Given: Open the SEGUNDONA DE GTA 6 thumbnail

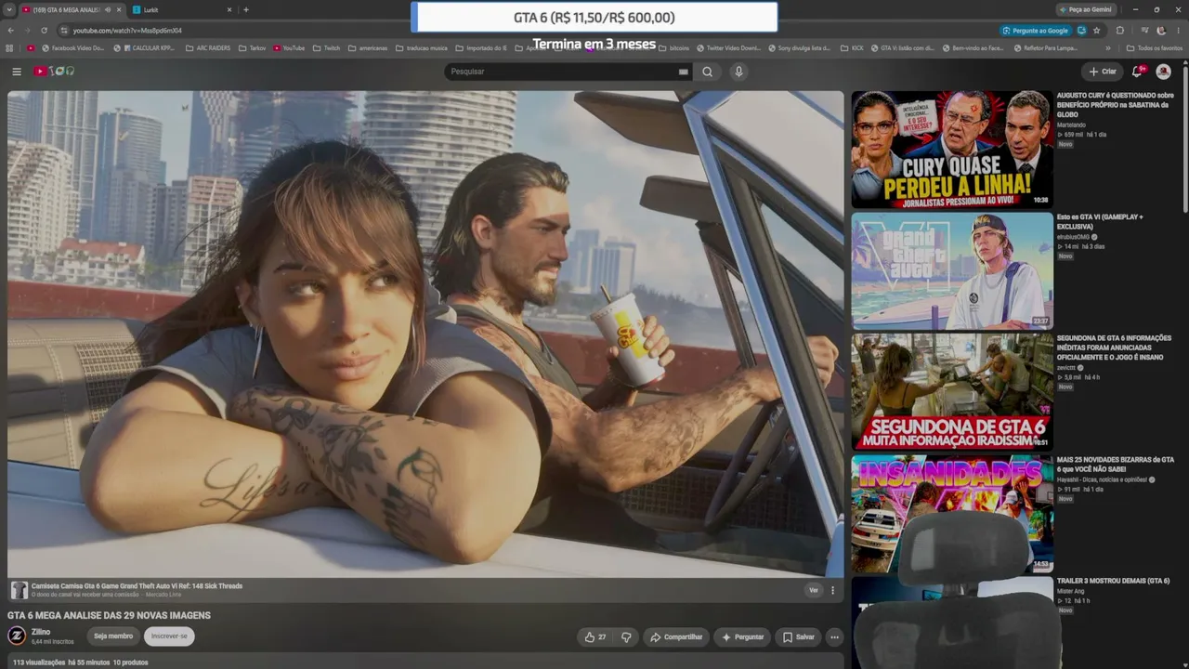Looking at the screenshot, I should pyautogui.click(x=952, y=392).
